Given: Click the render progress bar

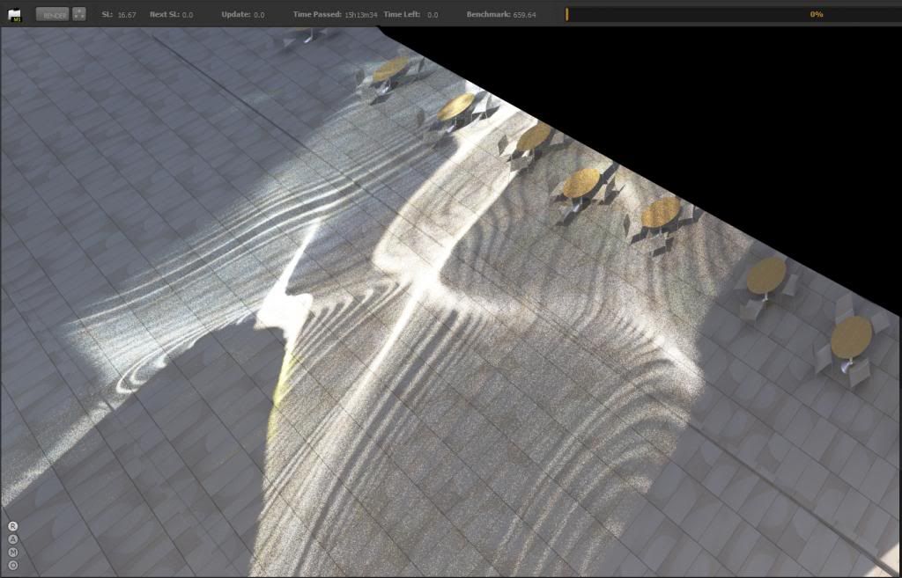Looking at the screenshot, I should [731, 14].
